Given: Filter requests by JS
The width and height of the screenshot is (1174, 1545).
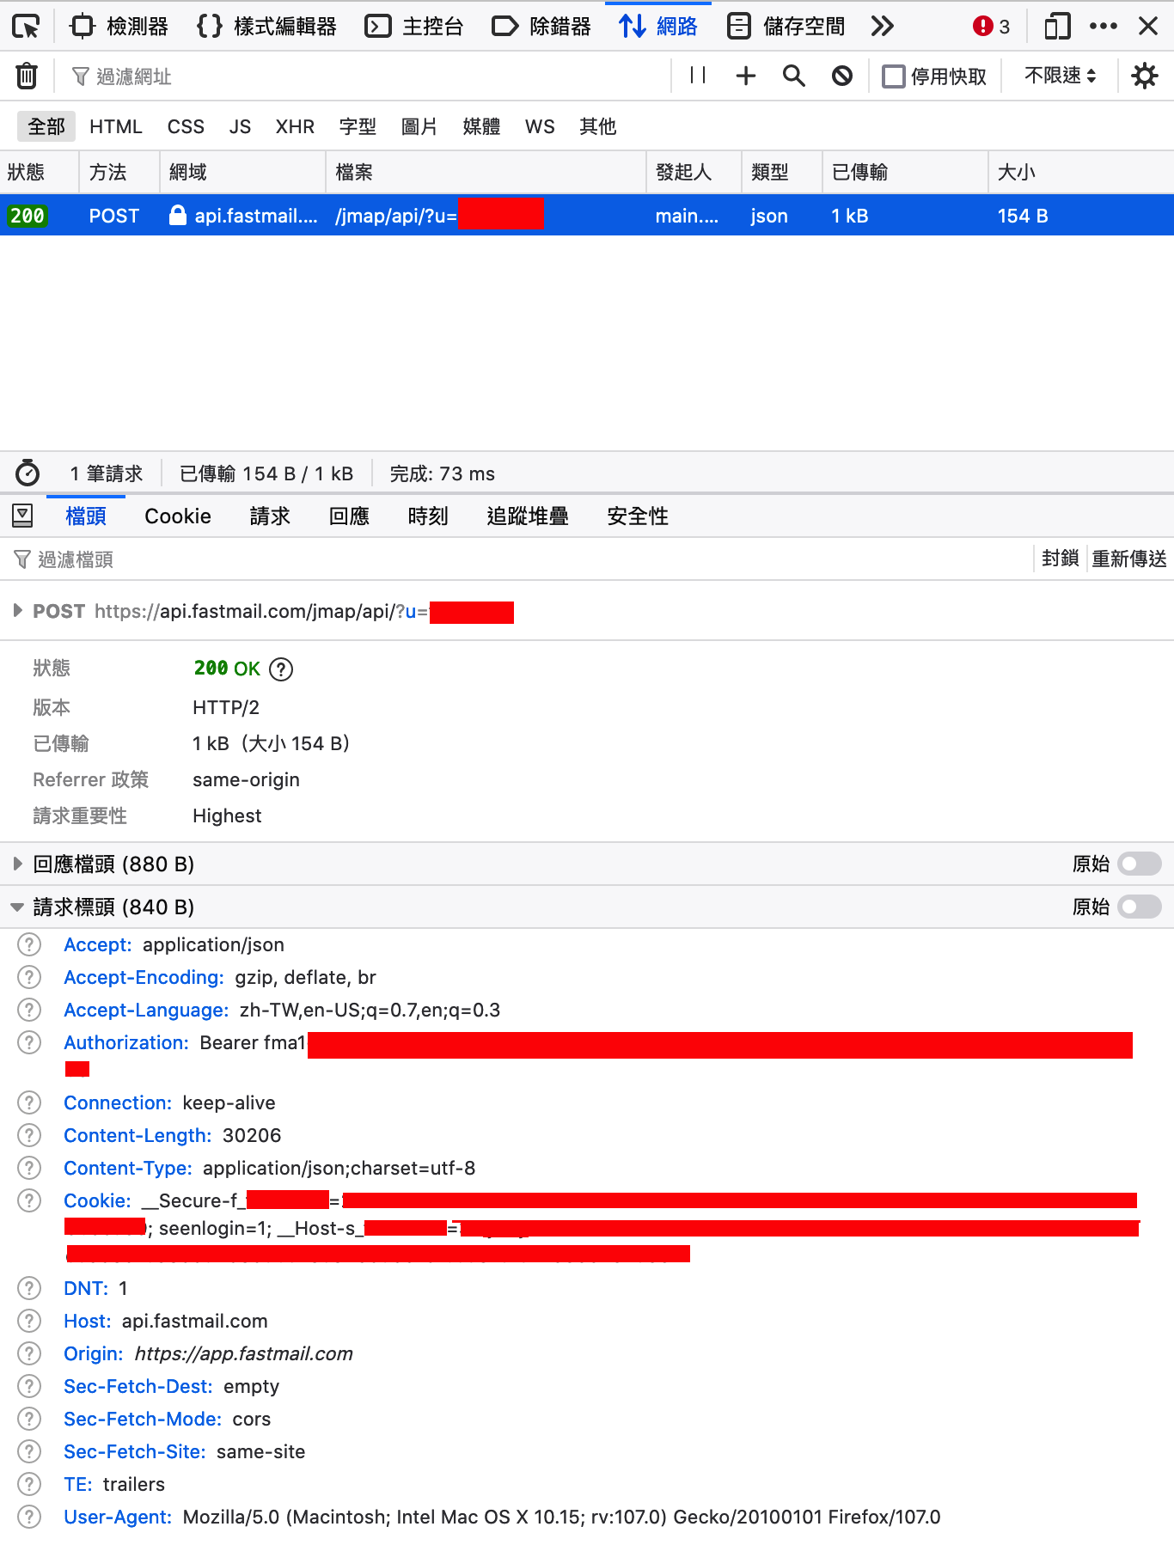Looking at the screenshot, I should 240,126.
